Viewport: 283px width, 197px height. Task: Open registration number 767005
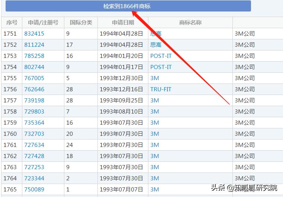click(x=34, y=78)
